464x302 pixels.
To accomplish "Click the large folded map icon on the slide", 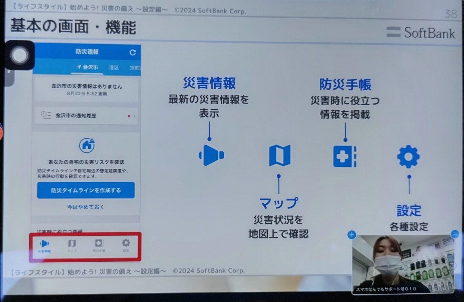I will 279,155.
